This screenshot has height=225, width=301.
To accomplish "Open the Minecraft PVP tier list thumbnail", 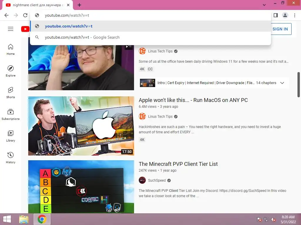I will pyautogui.click(x=81, y=187).
